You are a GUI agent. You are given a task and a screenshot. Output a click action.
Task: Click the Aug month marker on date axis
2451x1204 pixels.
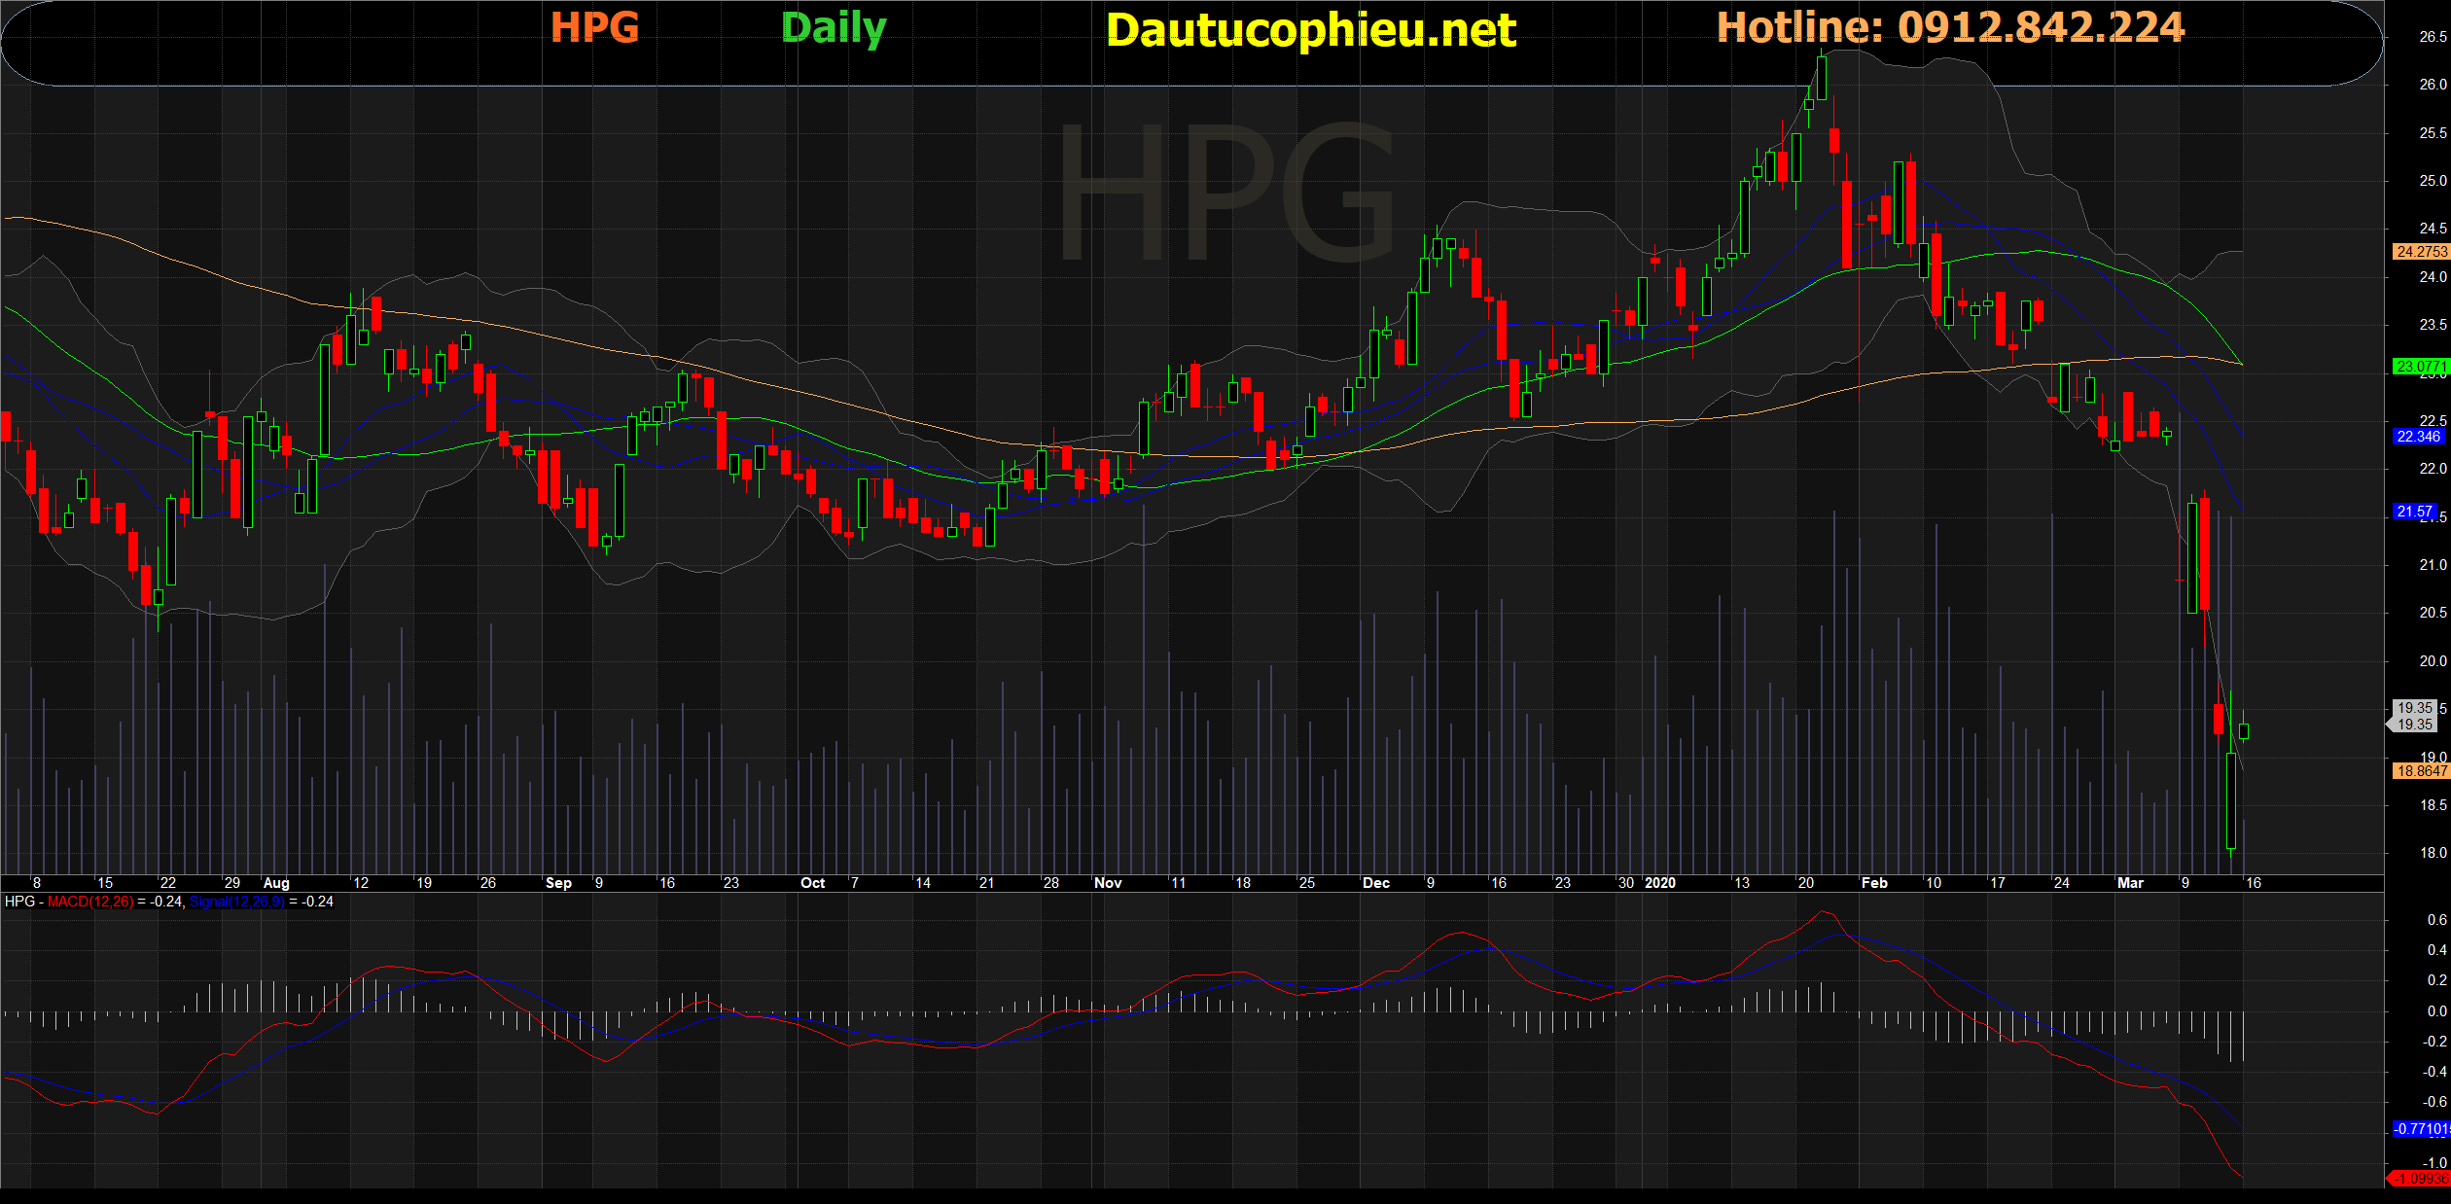(276, 883)
